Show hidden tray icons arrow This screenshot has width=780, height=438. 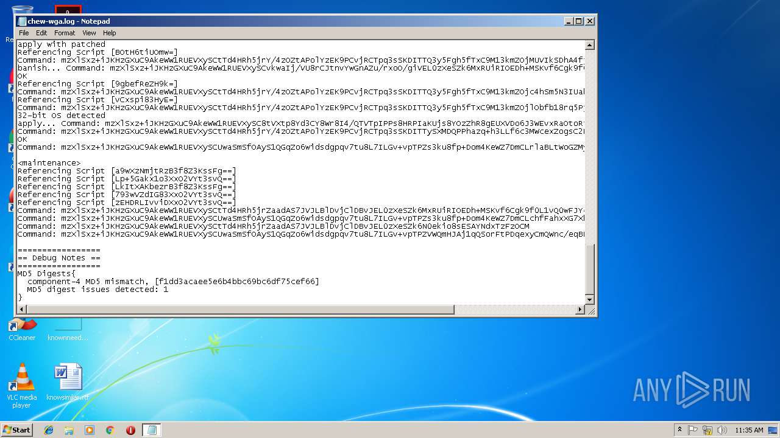tap(679, 430)
